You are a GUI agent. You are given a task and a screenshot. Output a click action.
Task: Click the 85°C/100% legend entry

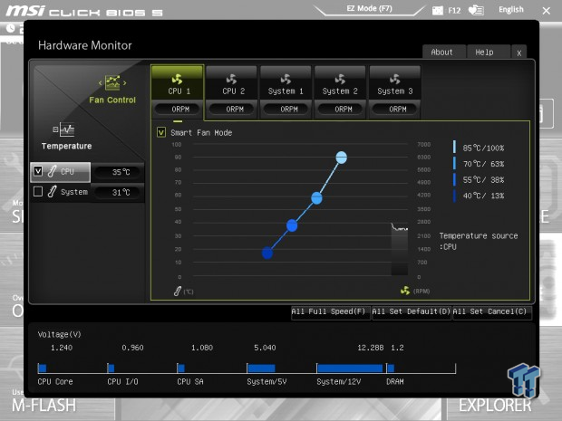(479, 148)
